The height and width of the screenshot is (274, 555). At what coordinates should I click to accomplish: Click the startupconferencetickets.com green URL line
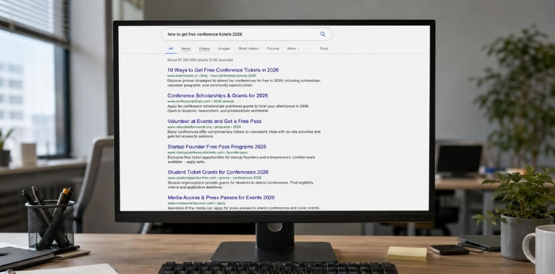click(x=207, y=153)
